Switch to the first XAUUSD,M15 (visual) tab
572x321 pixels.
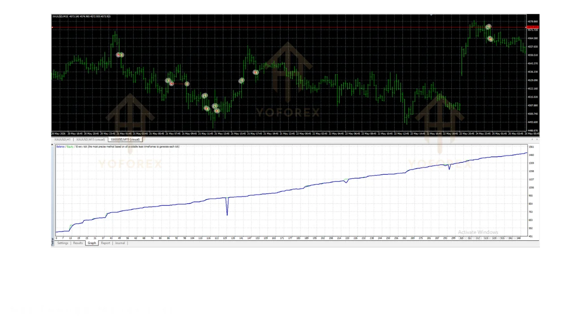91,140
